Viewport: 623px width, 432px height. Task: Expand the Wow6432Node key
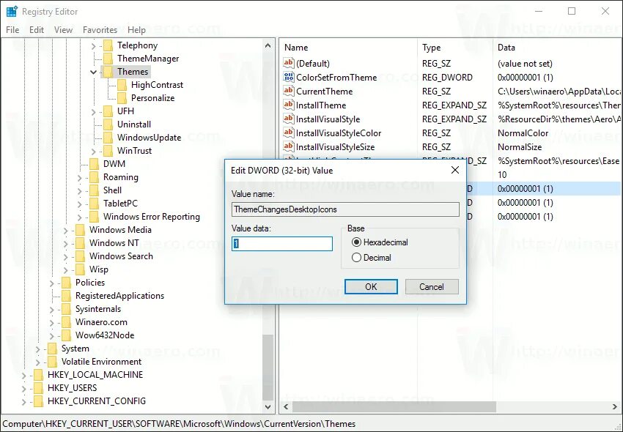pos(51,336)
